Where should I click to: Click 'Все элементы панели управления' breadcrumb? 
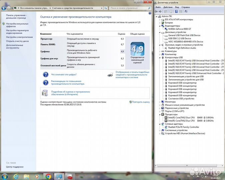34,8
